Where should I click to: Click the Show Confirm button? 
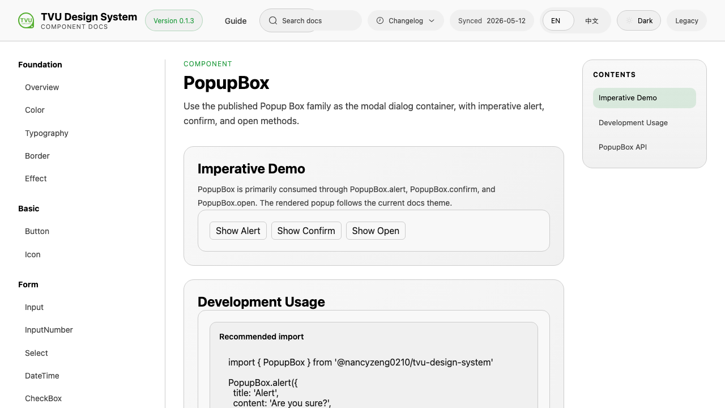click(x=306, y=231)
